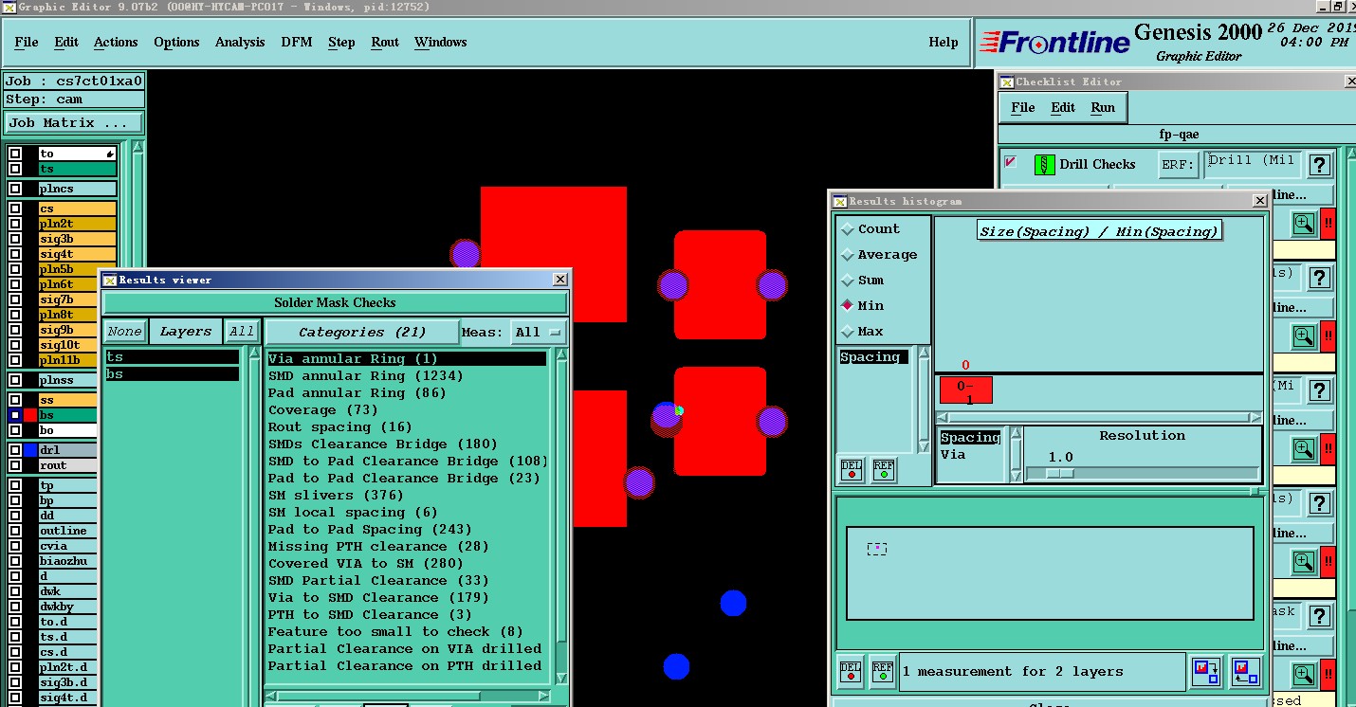Click the red 0-1 histogram bar
Screen dimensions: 1356x707
[965, 390]
